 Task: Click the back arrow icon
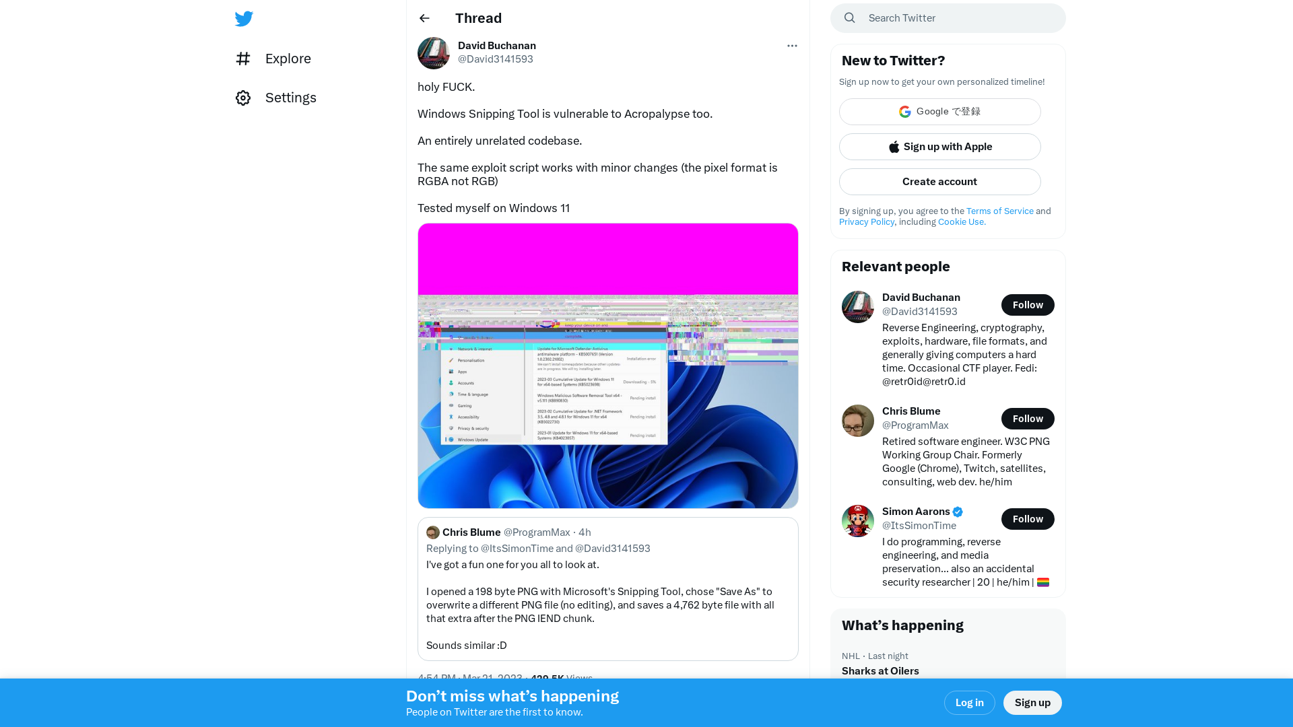point(424,18)
